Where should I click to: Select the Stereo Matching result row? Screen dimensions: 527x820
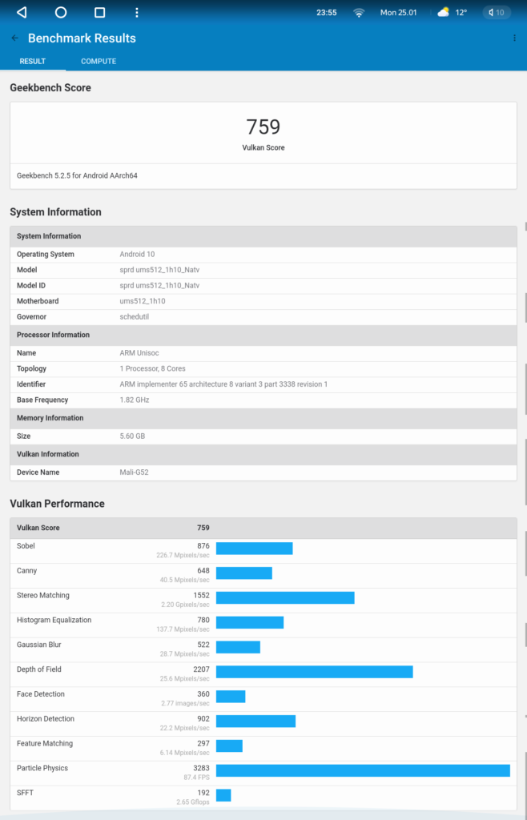263,600
